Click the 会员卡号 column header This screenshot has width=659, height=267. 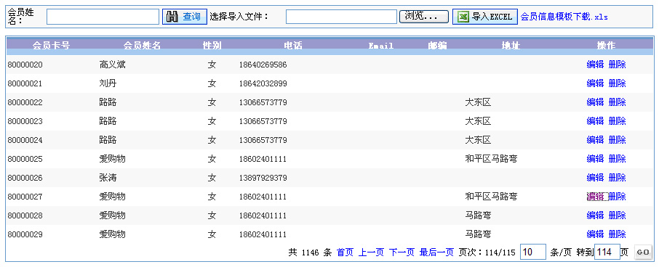pos(51,45)
